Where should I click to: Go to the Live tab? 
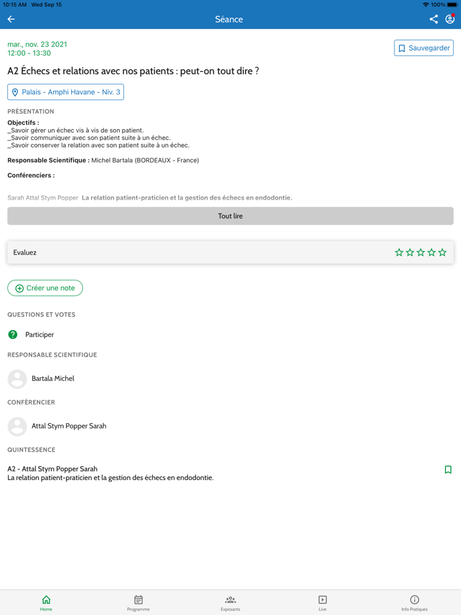click(x=323, y=602)
